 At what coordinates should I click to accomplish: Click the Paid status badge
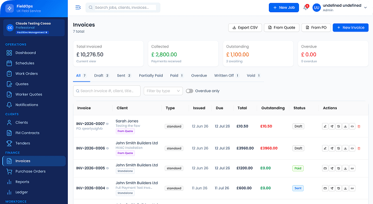tap(298, 168)
